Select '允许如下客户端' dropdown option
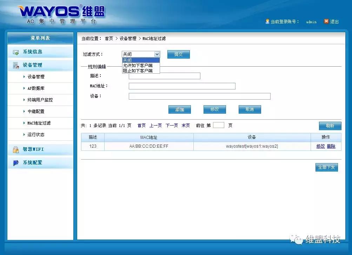This screenshot has width=352, height=255. [138, 65]
